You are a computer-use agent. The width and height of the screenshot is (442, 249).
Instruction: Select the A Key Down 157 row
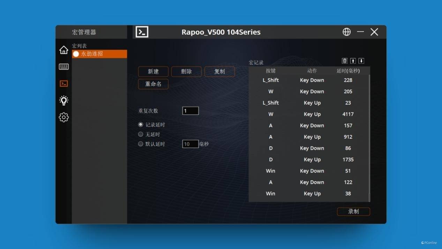point(309,125)
